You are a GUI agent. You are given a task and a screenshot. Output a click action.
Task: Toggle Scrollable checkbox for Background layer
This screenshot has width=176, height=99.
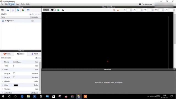coord(32,21)
